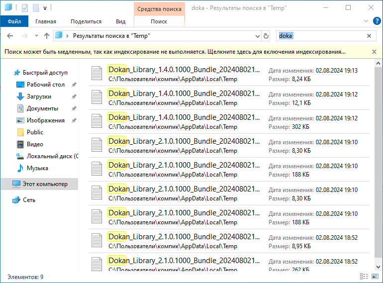Click the forward navigation arrow
This screenshot has width=383, height=283.
(25, 36)
